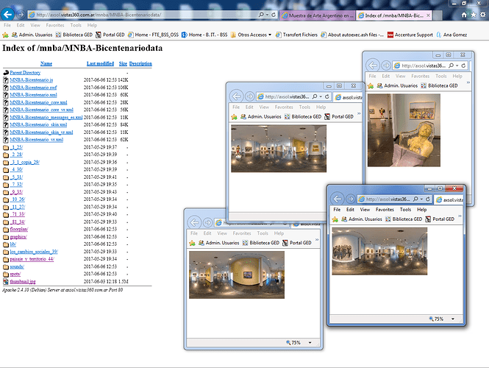
Task: Click the '142K' size of MNBA-Bicentenario.js
Action: coord(124,80)
